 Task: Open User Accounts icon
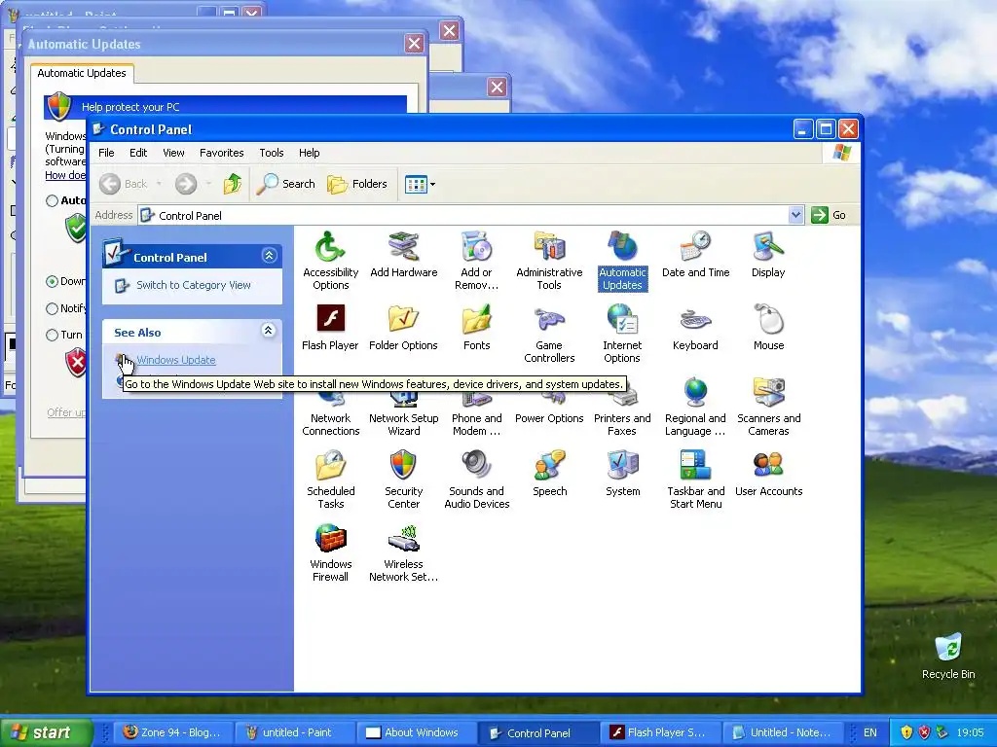coord(768,466)
